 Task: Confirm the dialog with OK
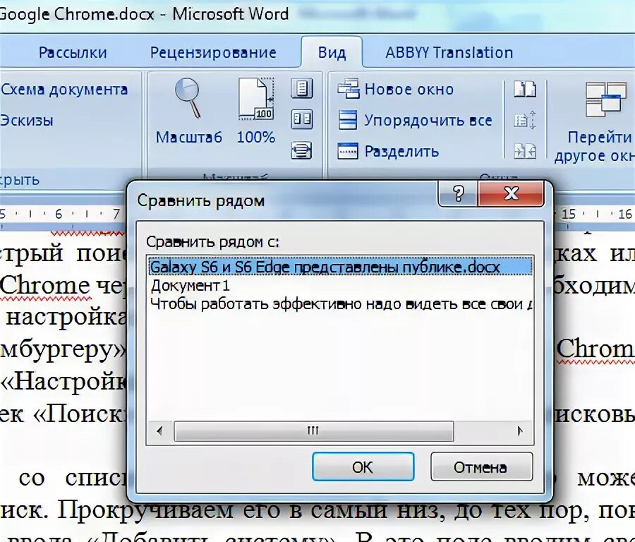click(x=363, y=466)
